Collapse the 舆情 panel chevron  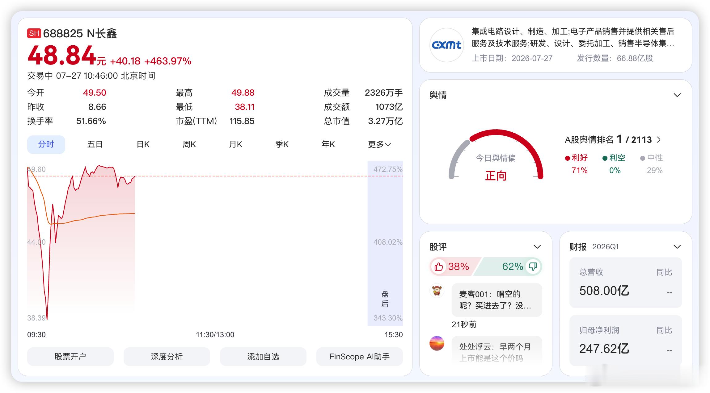coord(677,95)
